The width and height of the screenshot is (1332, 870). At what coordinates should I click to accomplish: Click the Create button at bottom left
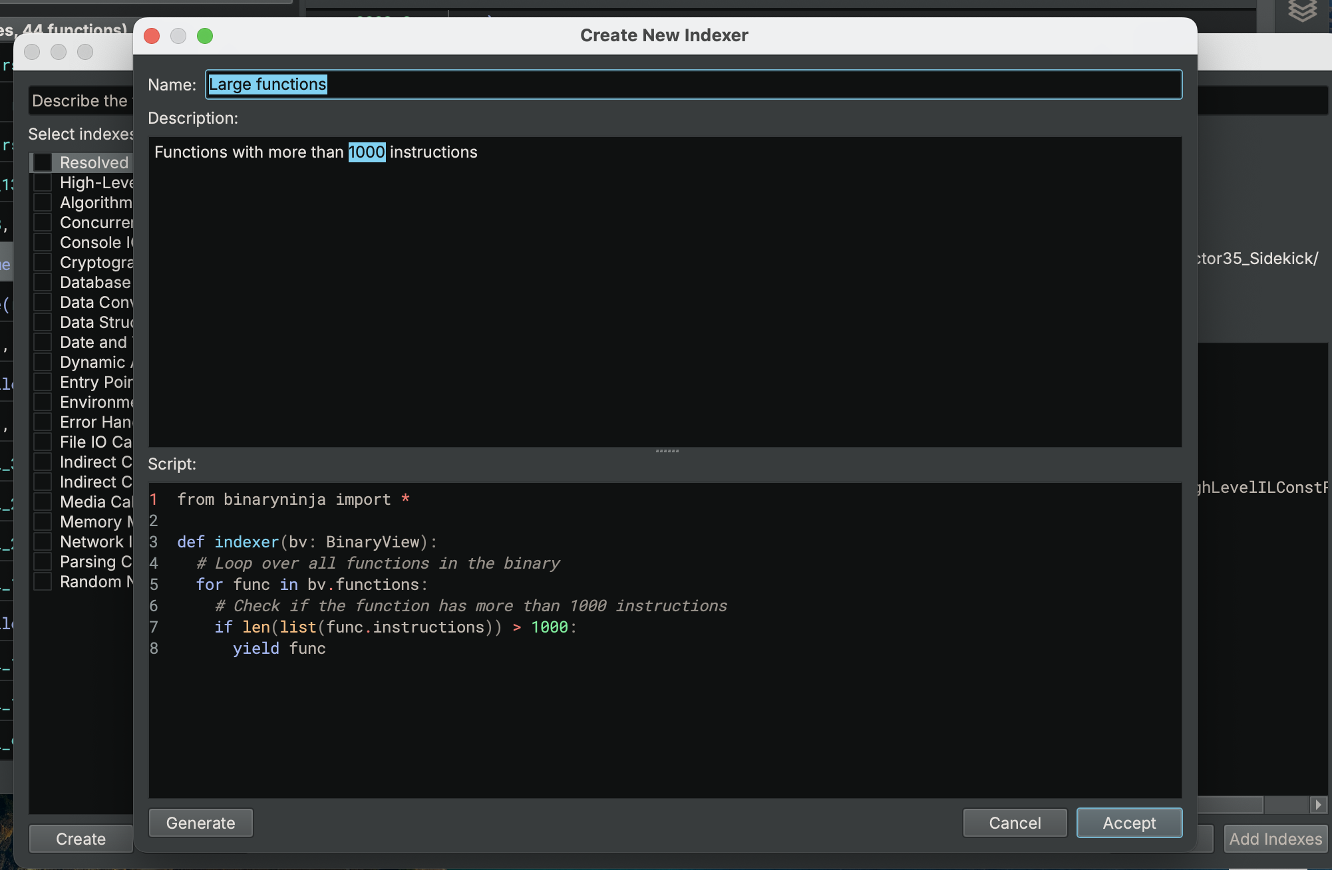pos(81,839)
